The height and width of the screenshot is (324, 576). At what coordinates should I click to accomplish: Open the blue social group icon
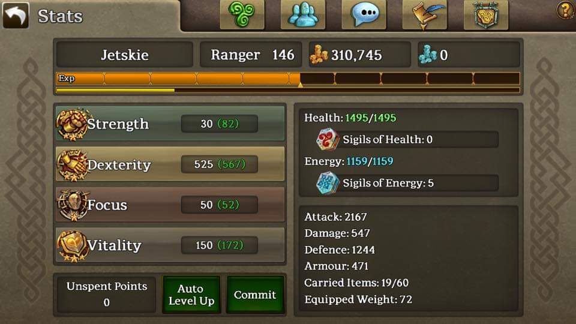tap(302, 14)
